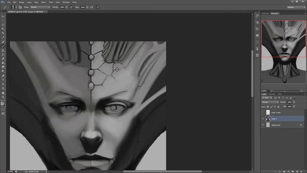Image resolution: width=307 pixels, height=173 pixels.
Task: Click the airbrush mode icon in options bar
Action: coord(92,7)
